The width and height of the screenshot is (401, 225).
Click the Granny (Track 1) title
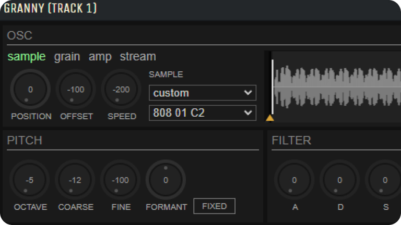(50, 9)
